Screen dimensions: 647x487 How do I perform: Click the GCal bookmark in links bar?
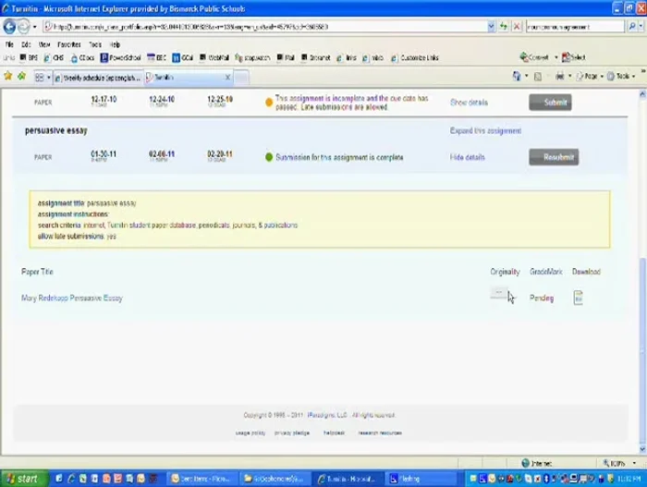coord(181,57)
